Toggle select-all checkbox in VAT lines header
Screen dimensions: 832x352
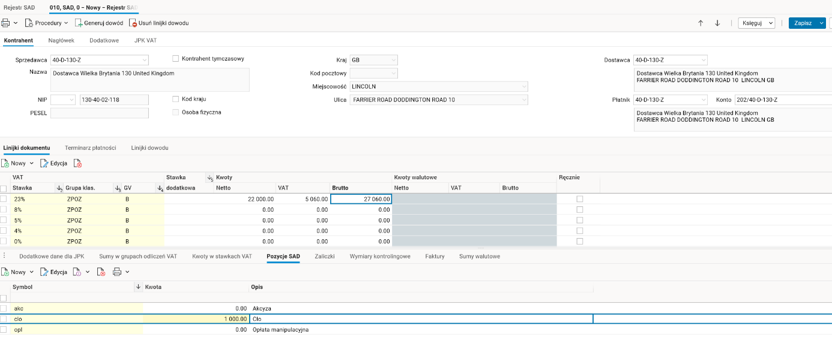pyautogui.click(x=4, y=188)
